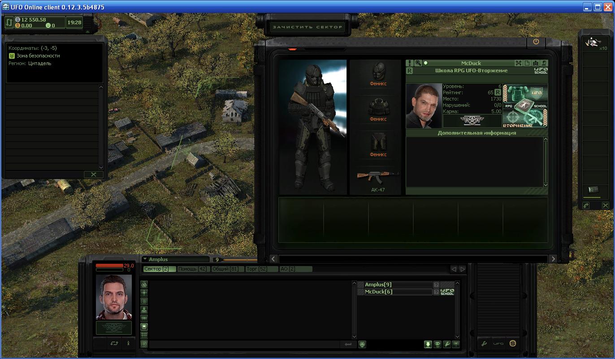Click the device screen icon in chat sidebar
This screenshot has width=615, height=359.
click(144, 327)
